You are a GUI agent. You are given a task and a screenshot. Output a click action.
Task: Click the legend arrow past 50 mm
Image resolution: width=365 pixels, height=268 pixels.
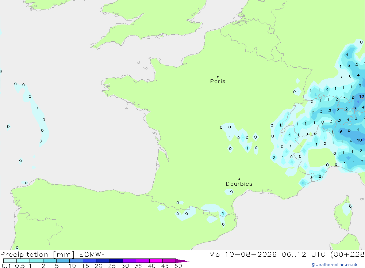tap(182, 261)
